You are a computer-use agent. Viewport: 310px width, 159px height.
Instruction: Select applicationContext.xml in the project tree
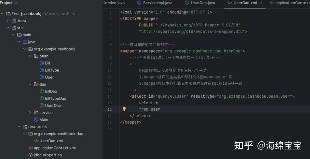pyautogui.click(x=54, y=148)
